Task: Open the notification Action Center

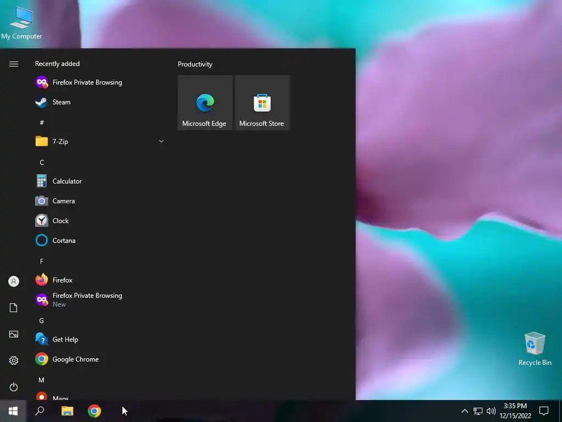Action: coord(544,411)
